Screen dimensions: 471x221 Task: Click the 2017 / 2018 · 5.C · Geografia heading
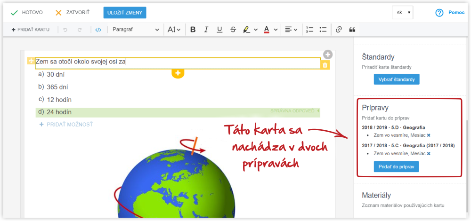[x=408, y=146]
